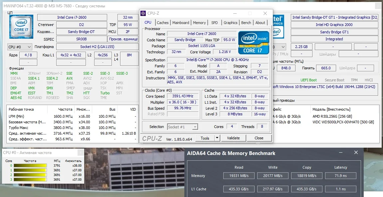
Task: Open the CPU #0 dropdown in HWiNFO
Action: coord(20,47)
